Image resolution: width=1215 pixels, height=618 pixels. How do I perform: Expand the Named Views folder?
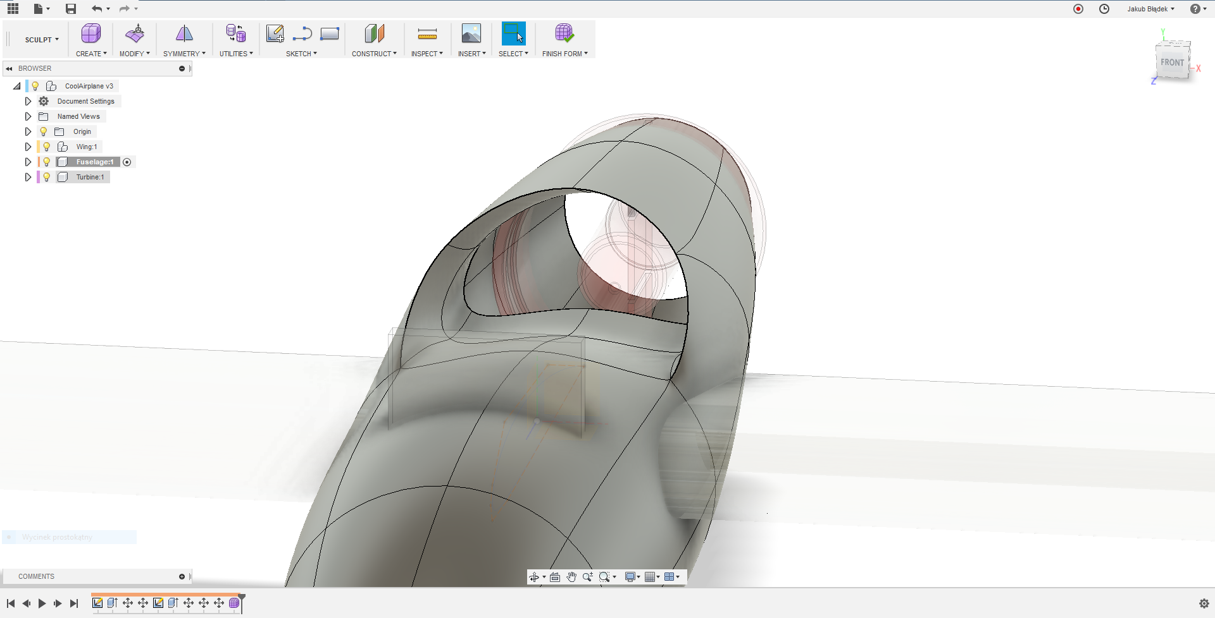click(x=28, y=116)
